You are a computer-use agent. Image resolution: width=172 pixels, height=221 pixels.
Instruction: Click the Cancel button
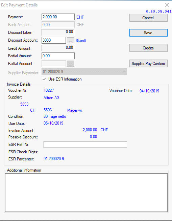click(x=148, y=18)
